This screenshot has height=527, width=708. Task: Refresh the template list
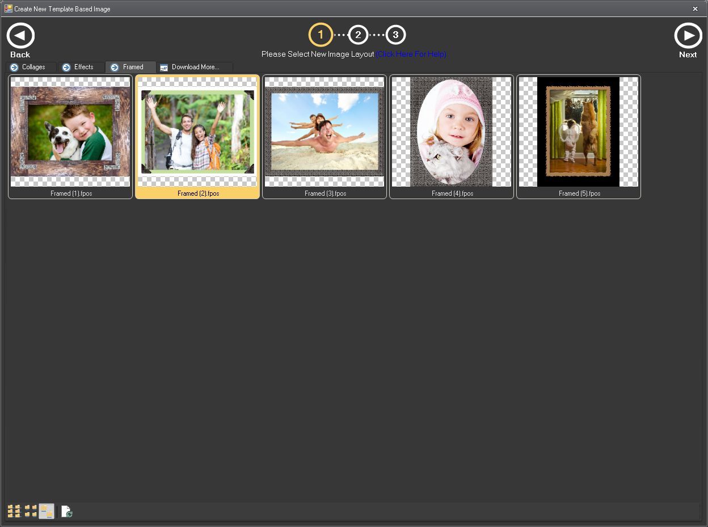pyautogui.click(x=66, y=511)
